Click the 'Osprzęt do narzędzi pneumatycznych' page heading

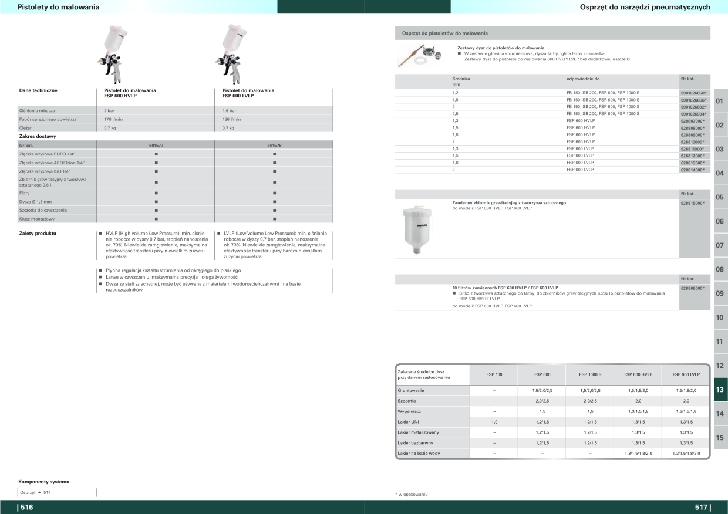coord(645,7)
